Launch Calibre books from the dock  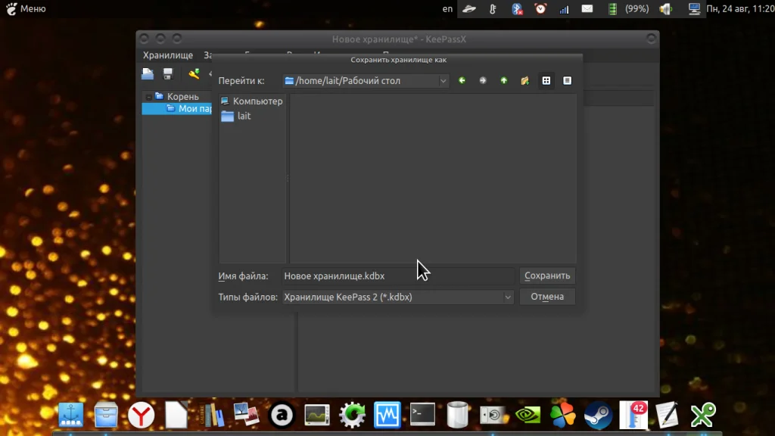212,414
